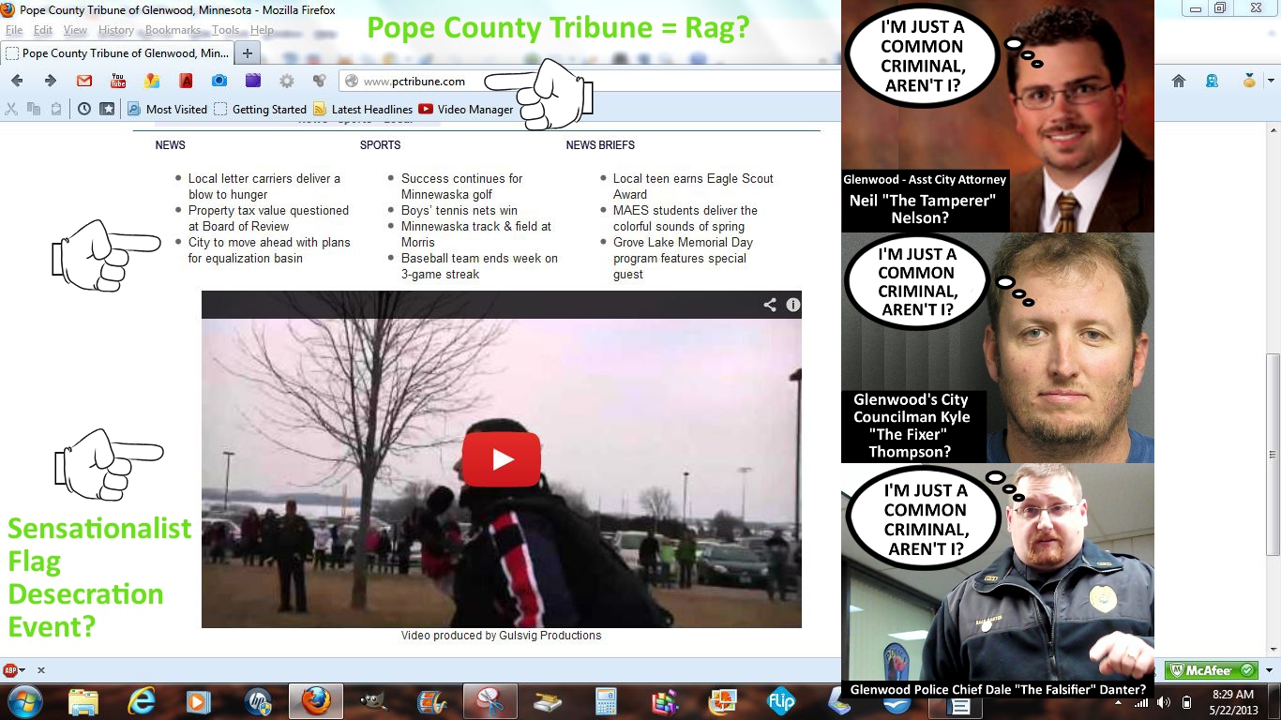Click the purple clapperboard toolbar icon
Viewport: 1281px width, 720px height.
pos(253,81)
